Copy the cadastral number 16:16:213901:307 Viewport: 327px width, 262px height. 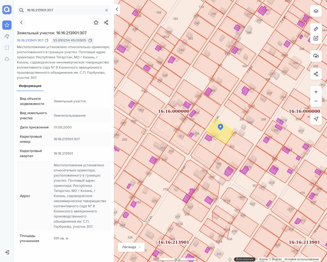click(46, 40)
